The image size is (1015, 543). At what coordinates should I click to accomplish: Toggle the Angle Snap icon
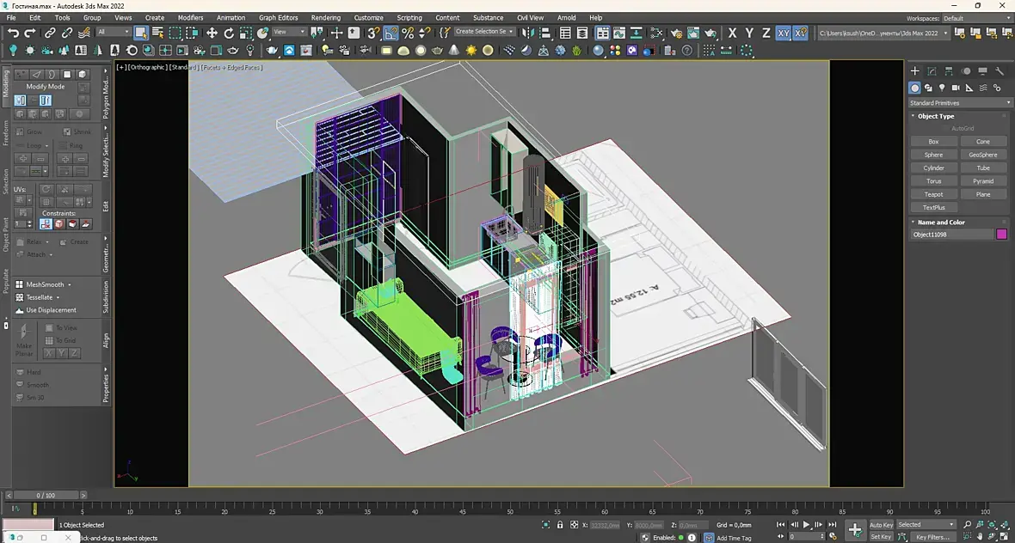pos(391,33)
